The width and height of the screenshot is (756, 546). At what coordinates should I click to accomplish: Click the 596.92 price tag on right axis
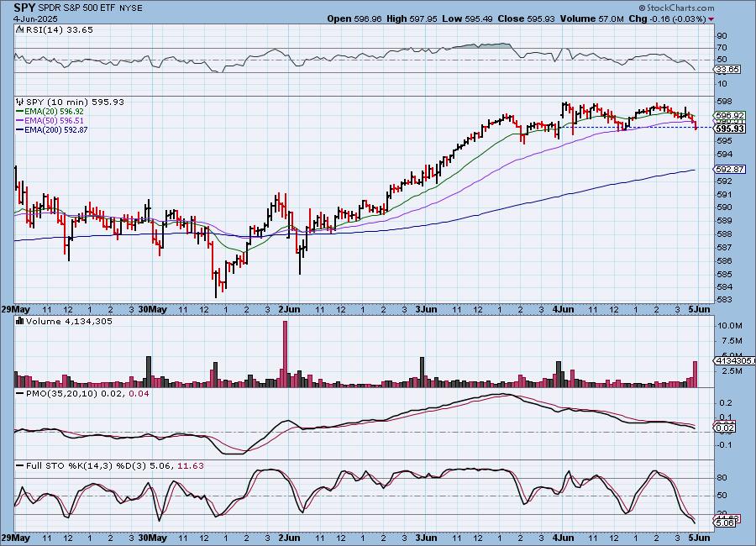(731, 116)
